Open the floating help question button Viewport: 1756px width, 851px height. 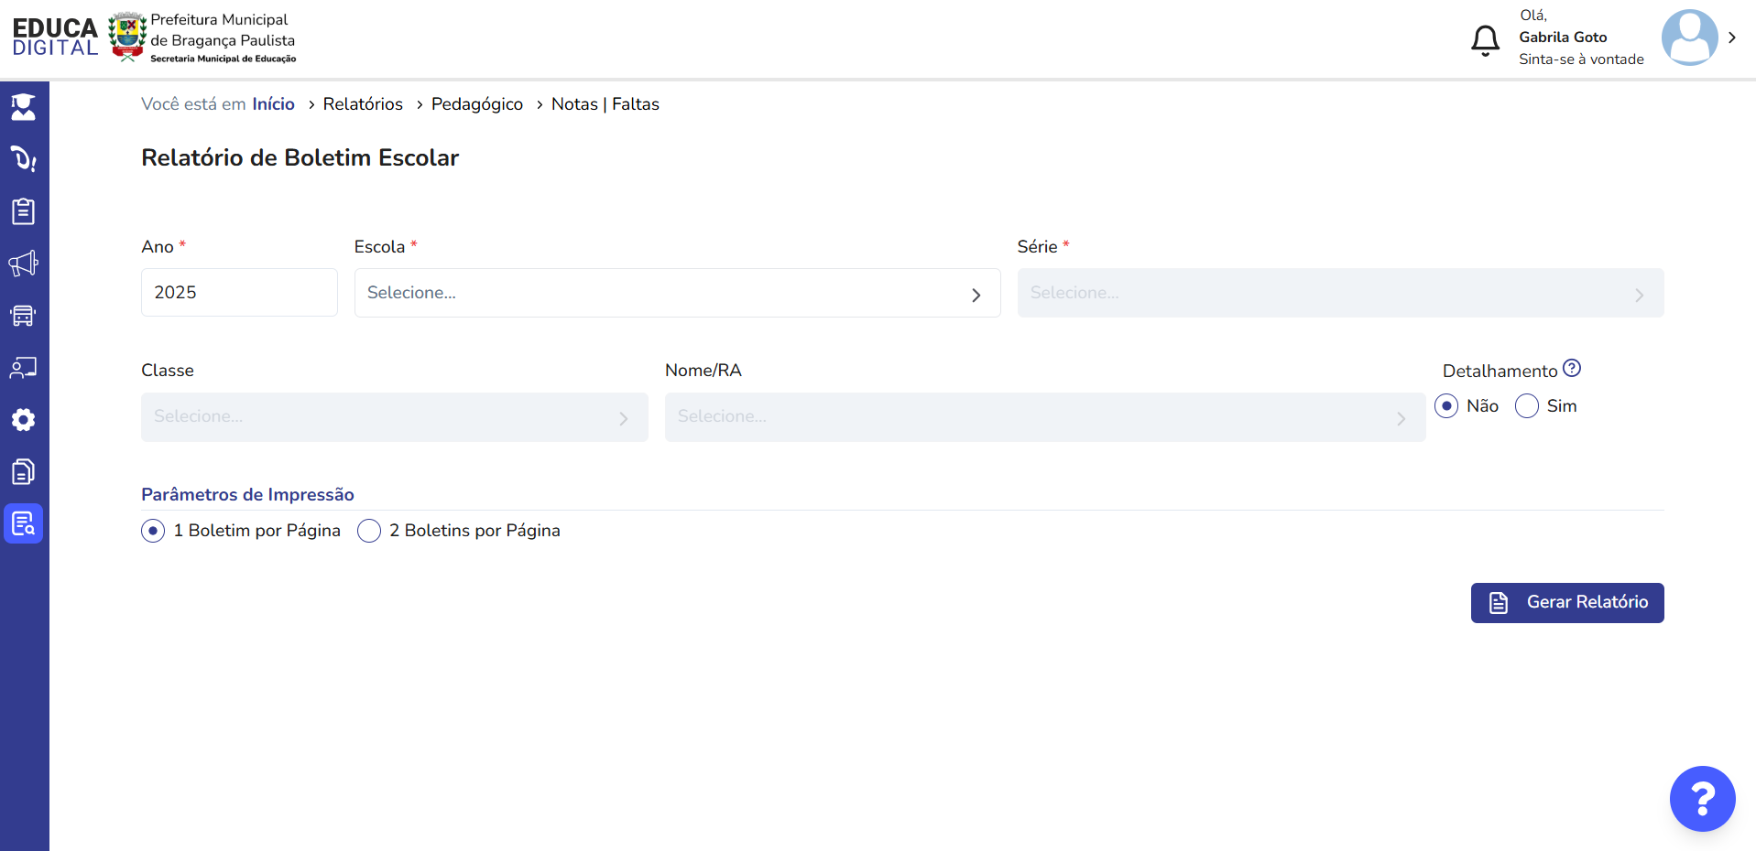[1702, 799]
